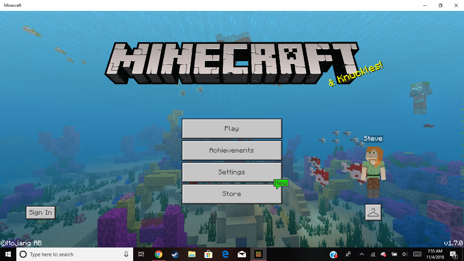
Task: Sign In to your account
Action: tap(40, 212)
